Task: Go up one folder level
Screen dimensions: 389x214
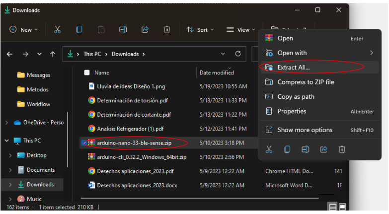Action: [x=53, y=54]
